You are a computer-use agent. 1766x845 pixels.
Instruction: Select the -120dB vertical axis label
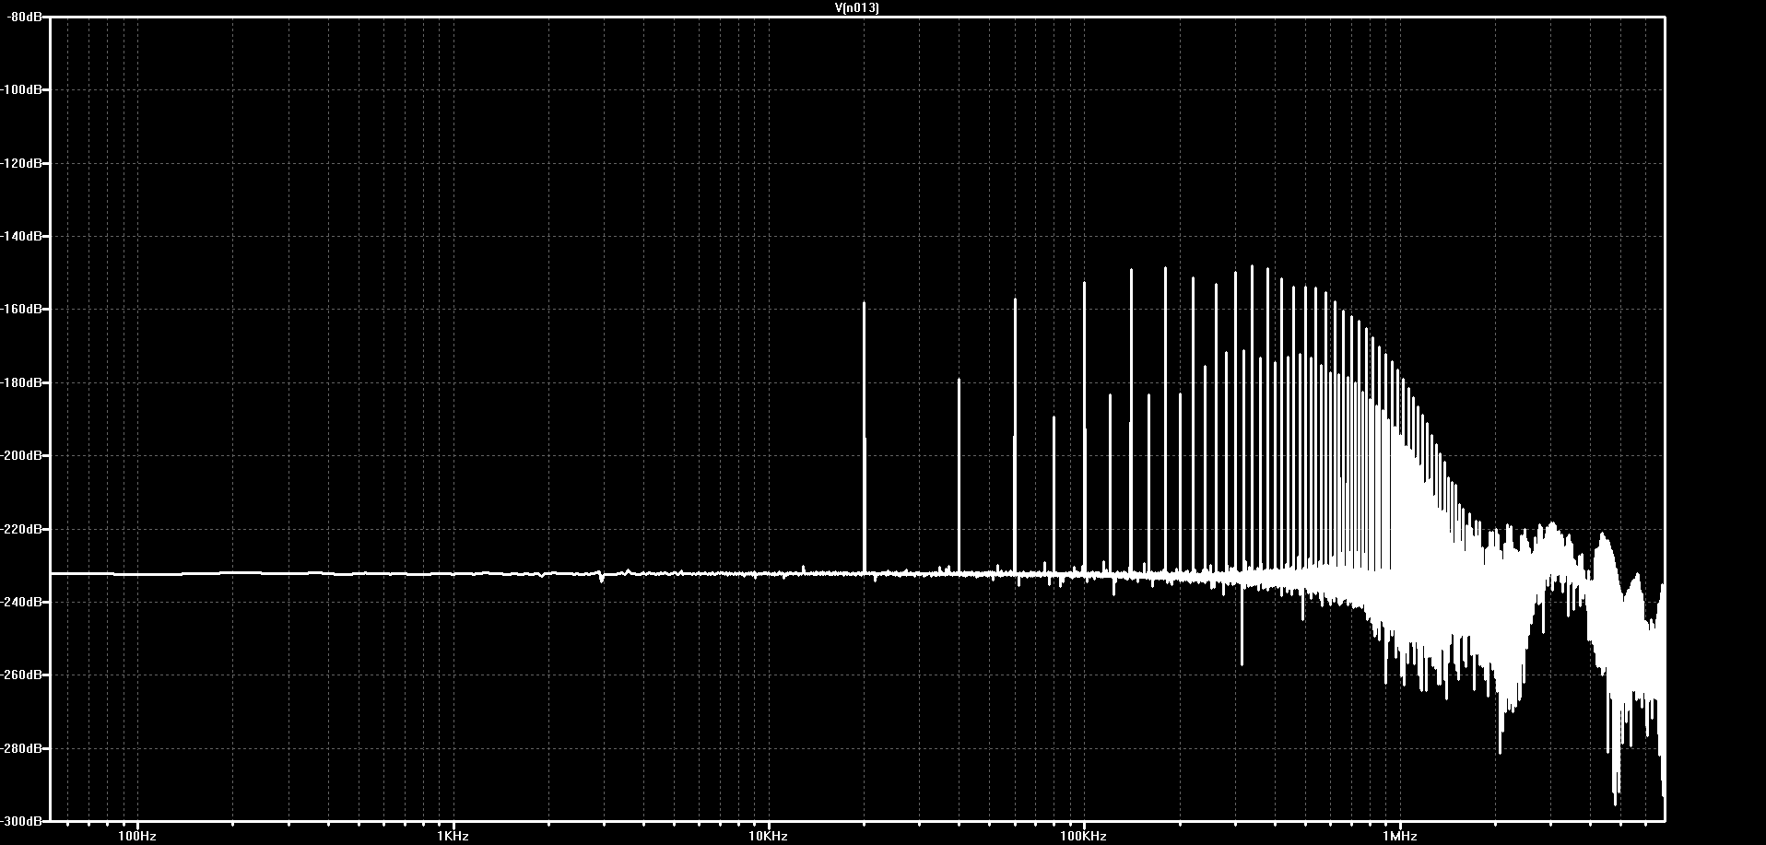(x=21, y=163)
